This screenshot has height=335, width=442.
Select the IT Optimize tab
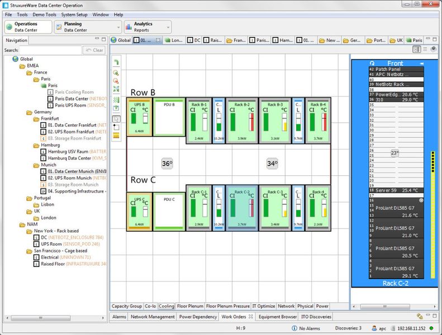pyautogui.click(x=264, y=306)
